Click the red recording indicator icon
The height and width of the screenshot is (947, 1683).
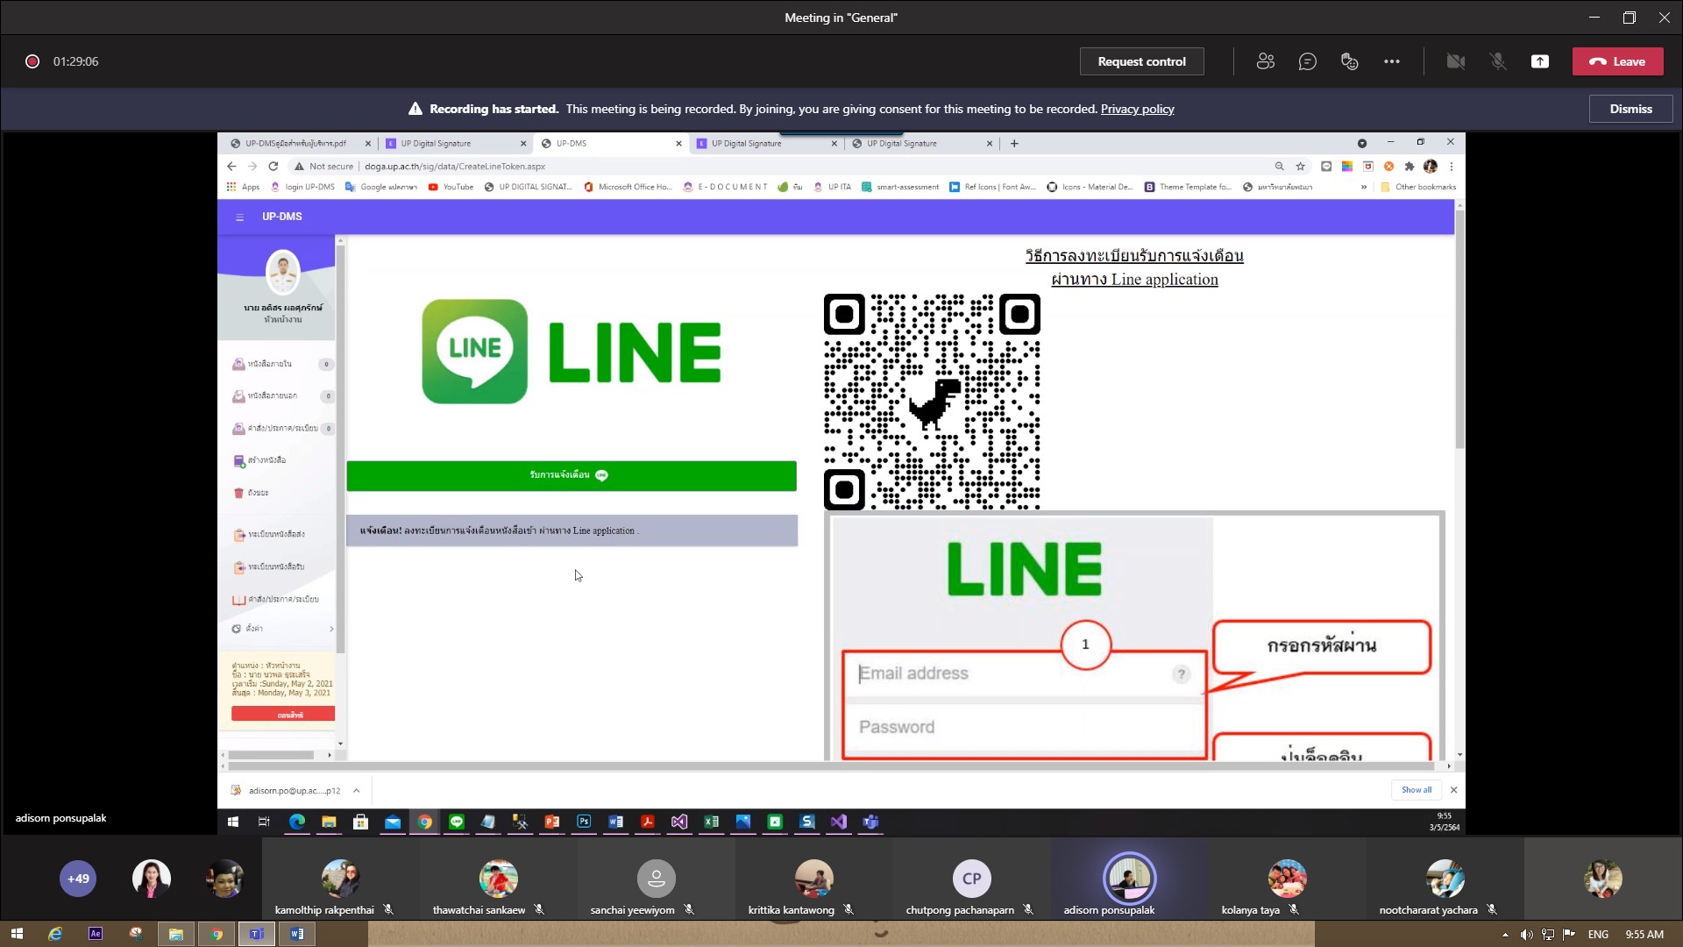tap(32, 61)
